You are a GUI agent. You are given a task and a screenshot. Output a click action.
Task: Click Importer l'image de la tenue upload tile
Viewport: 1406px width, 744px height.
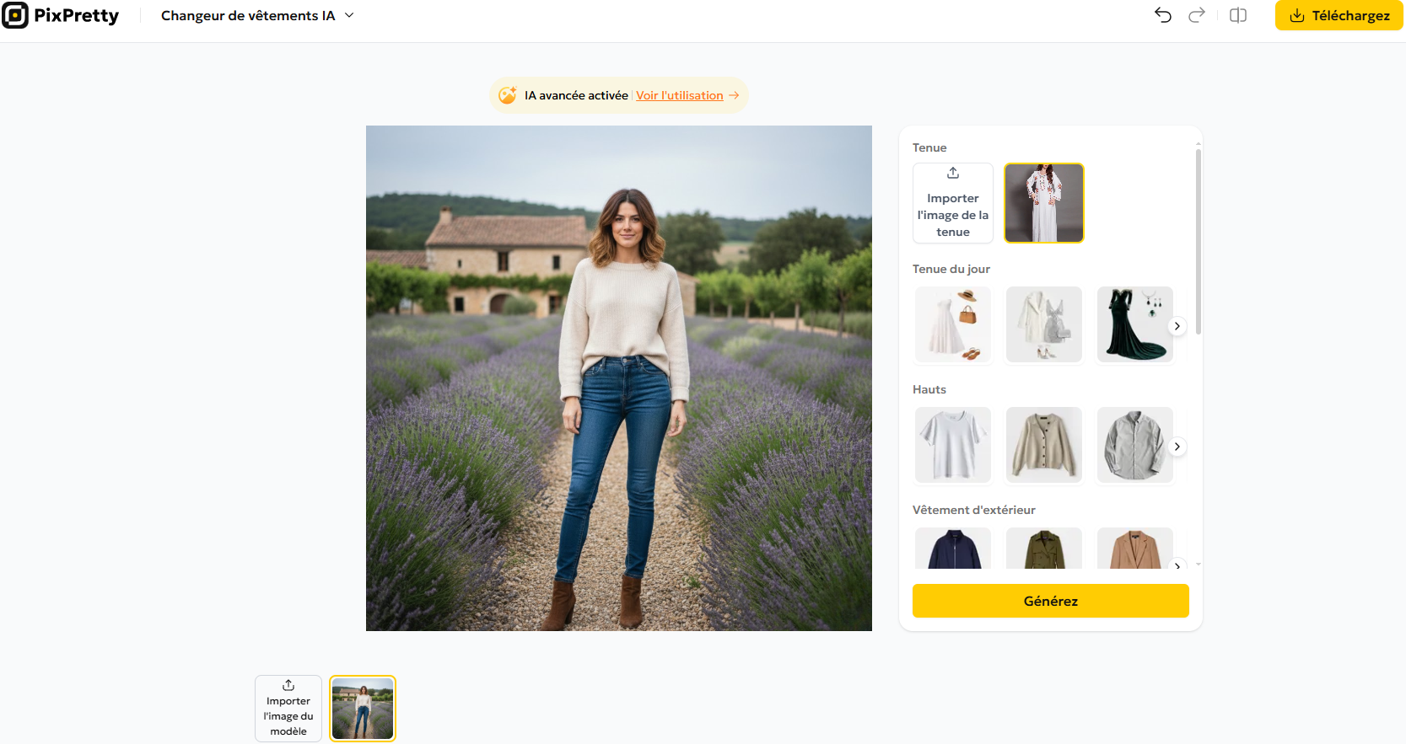point(952,203)
